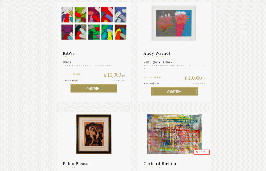Screen dimensions: 266x171
Task: Click the red KAWS print in top row
Action: 107,15
